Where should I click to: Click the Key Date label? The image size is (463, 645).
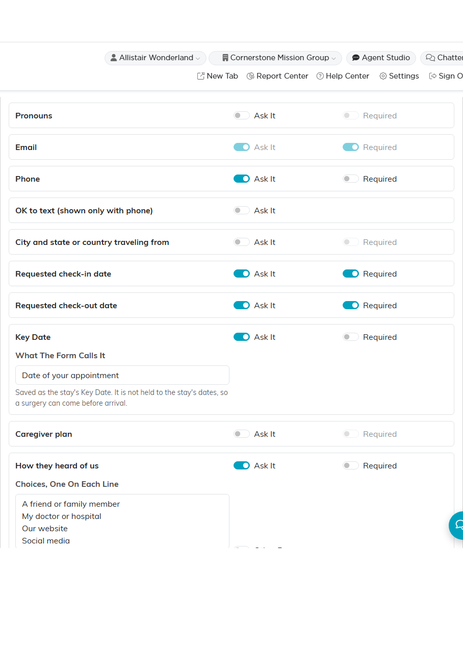[x=33, y=337]
